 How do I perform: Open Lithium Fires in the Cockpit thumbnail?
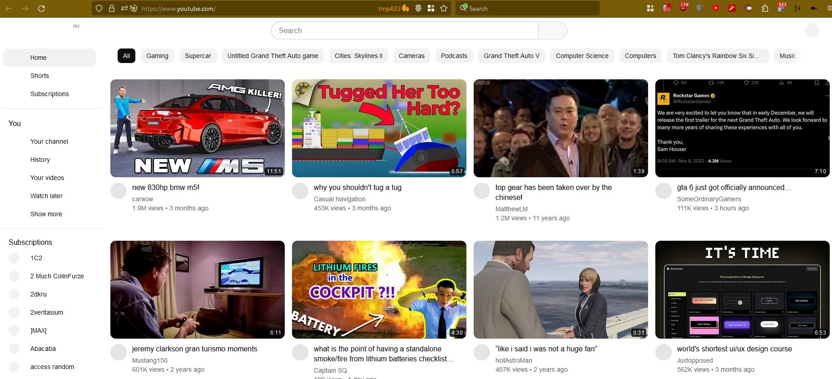pyautogui.click(x=379, y=290)
